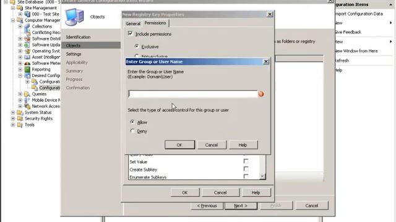The height and width of the screenshot is (222, 396).
Task: Click Cancel in Registry Key Properties
Action: pyautogui.click(x=220, y=192)
